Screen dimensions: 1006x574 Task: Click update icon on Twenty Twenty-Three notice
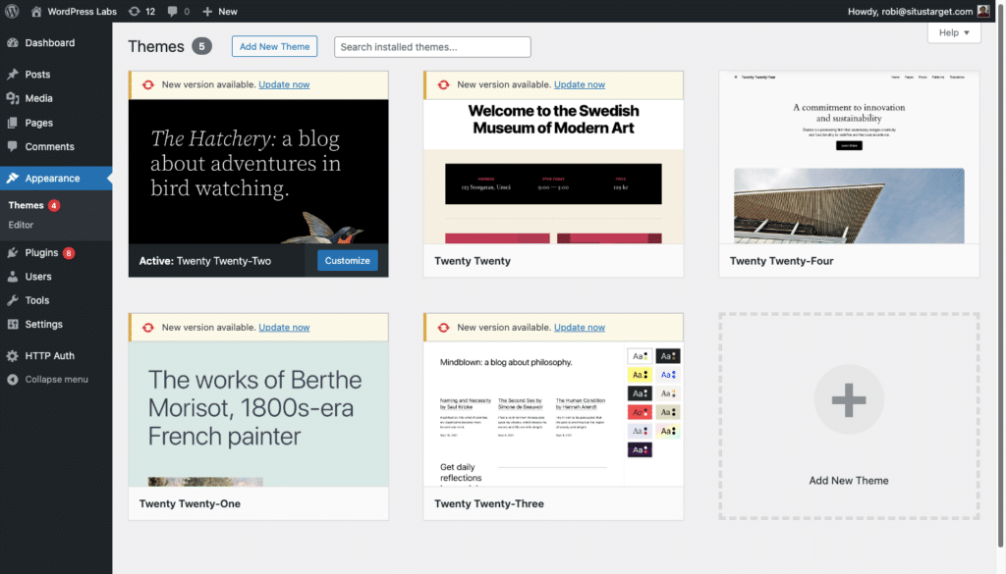tap(443, 328)
